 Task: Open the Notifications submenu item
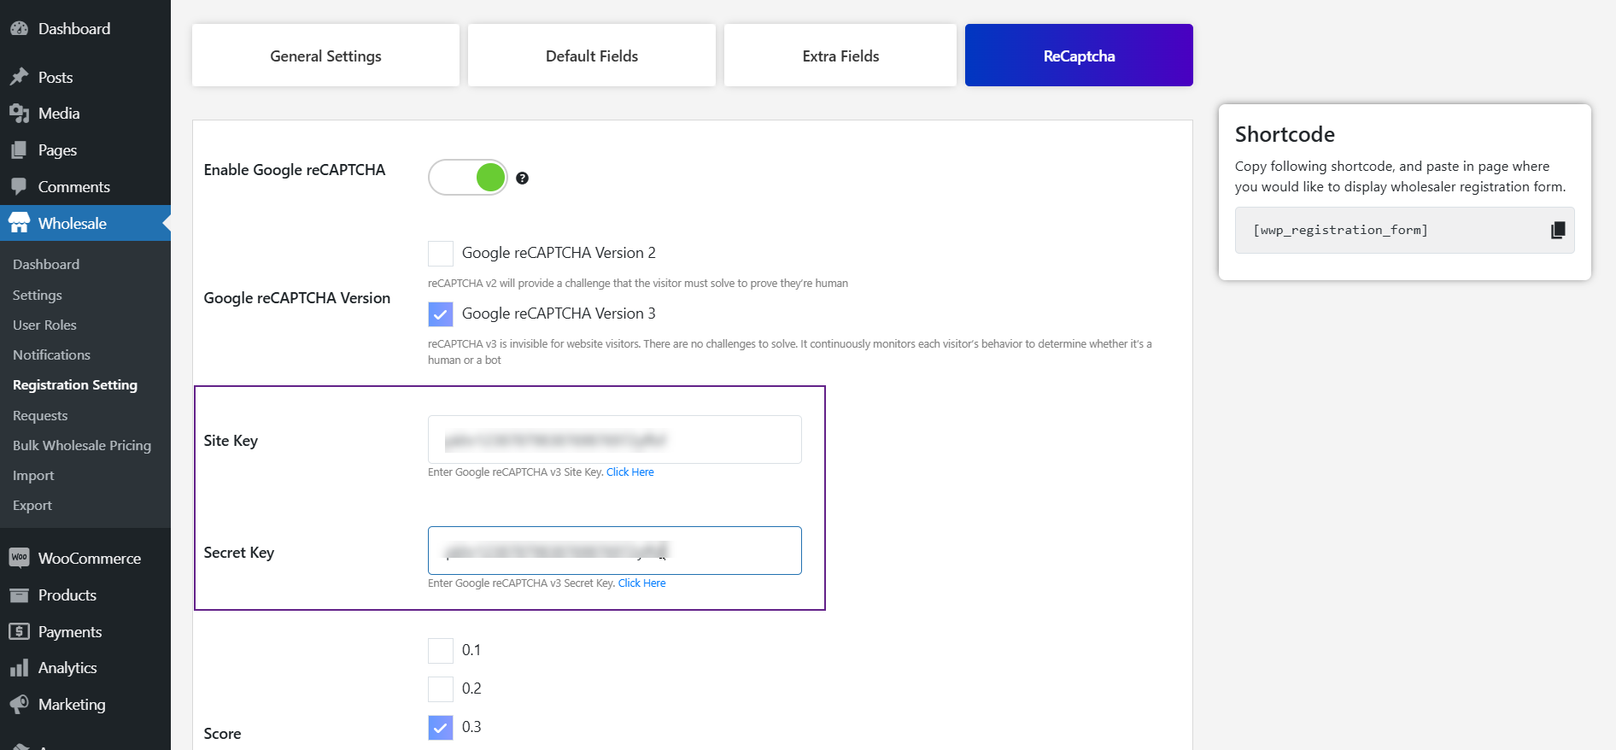click(51, 354)
